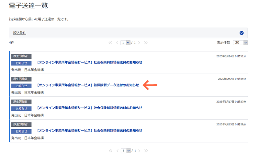Select the date 2025年5月17日 01時27分
Viewport: 259px width, 156px height.
tap(231, 102)
